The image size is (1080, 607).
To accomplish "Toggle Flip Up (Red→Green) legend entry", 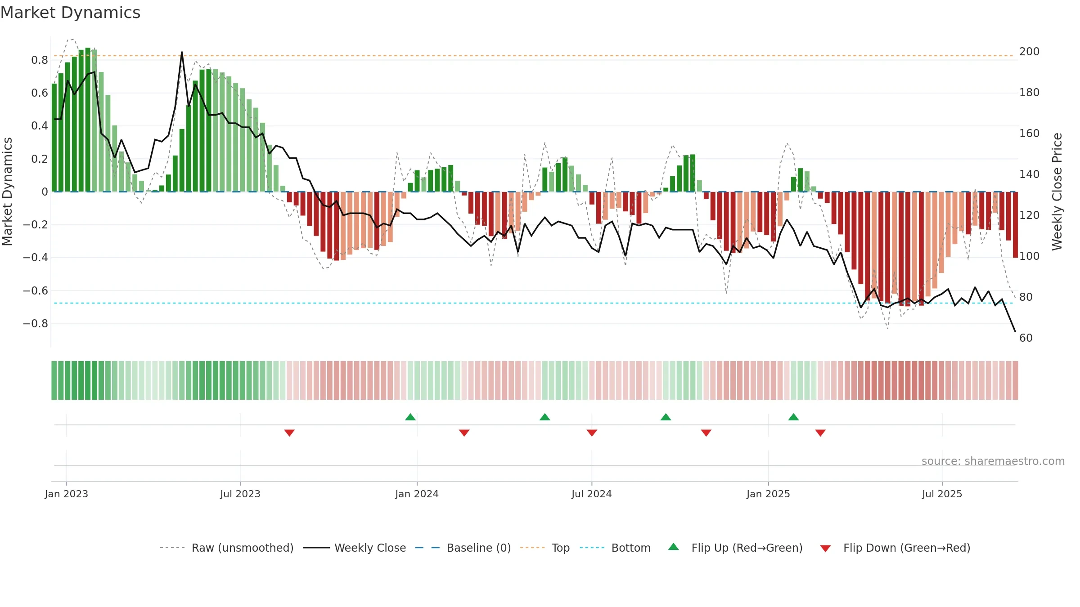I will tap(735, 548).
